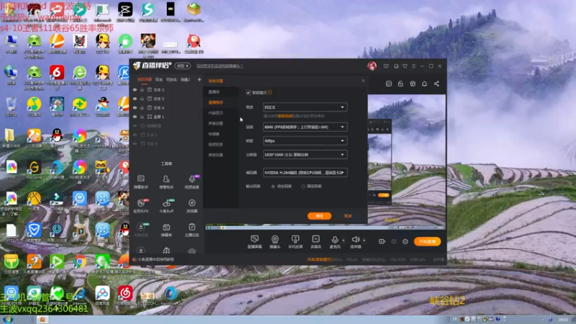Screen dimensions: 576x324
Task: Click the lock icon on 全屏 1 row
Action: pyautogui.click(x=142, y=117)
